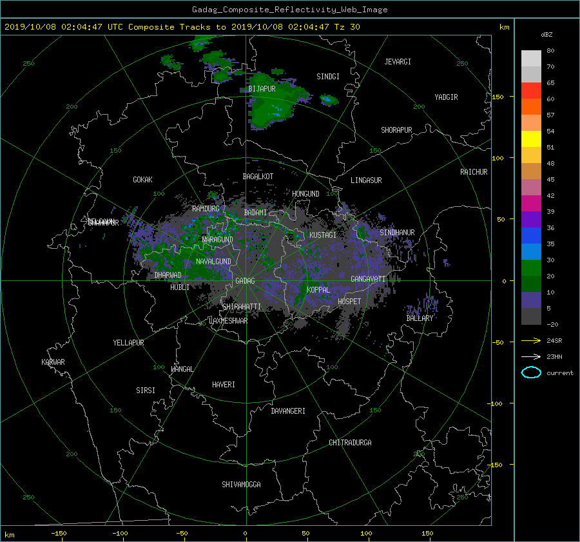Click the KOPPAL city label

[318, 290]
